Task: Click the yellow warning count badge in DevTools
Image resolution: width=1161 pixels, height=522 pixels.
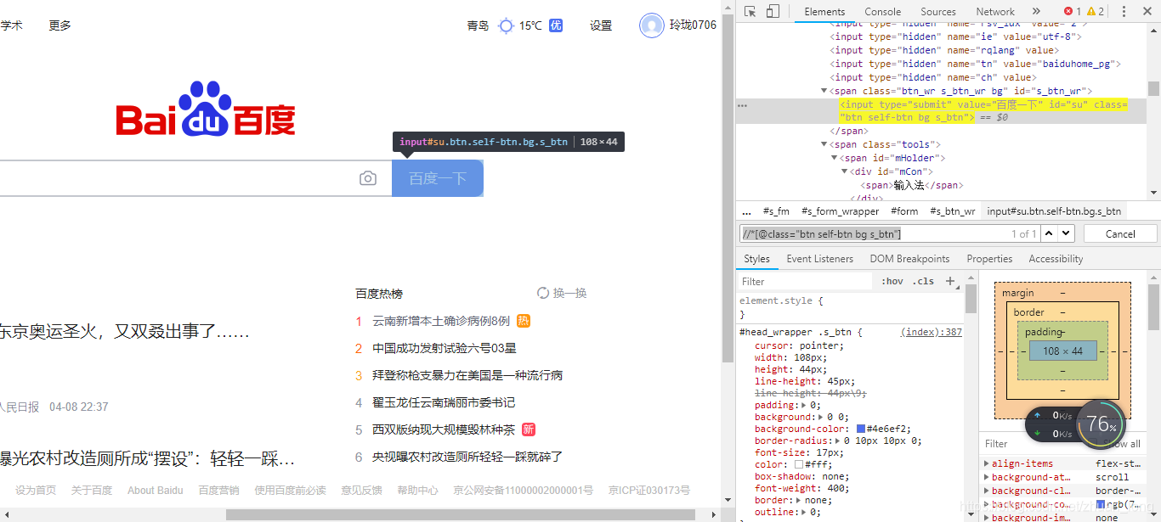Action: coord(1092,11)
